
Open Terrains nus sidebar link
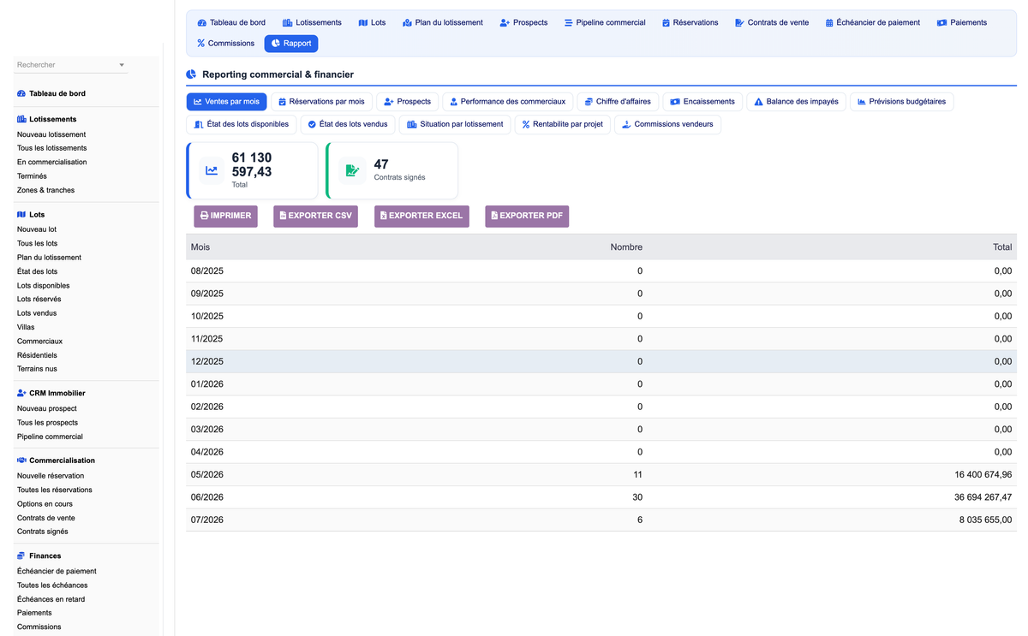38,369
